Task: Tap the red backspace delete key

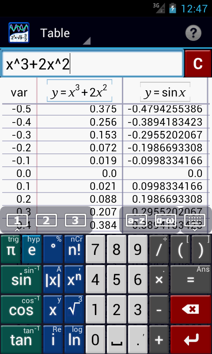Action: [191, 309]
